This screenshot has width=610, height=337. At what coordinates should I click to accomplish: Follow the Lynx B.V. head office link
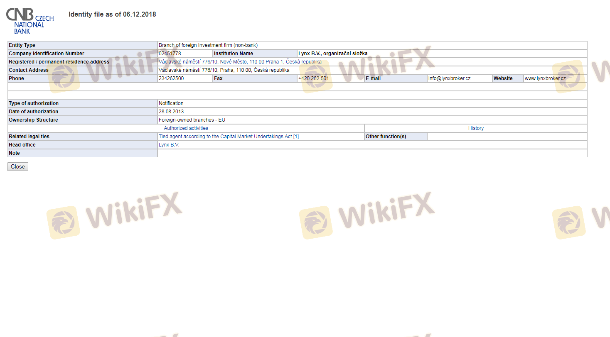pos(169,145)
